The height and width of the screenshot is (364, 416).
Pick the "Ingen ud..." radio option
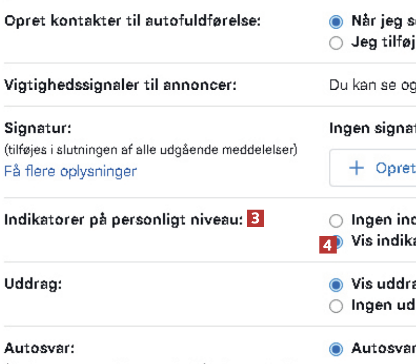(336, 306)
